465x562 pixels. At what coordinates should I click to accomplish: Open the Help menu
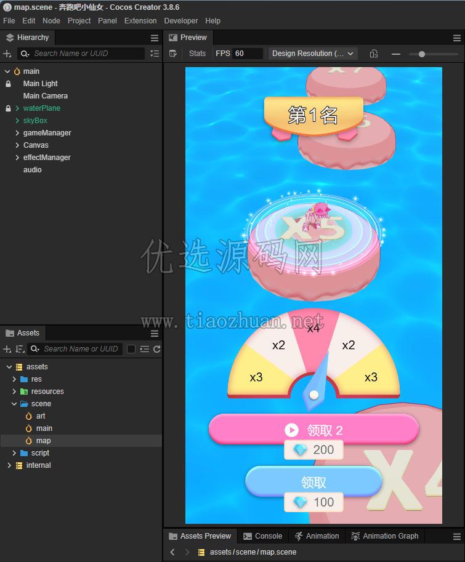pos(213,21)
